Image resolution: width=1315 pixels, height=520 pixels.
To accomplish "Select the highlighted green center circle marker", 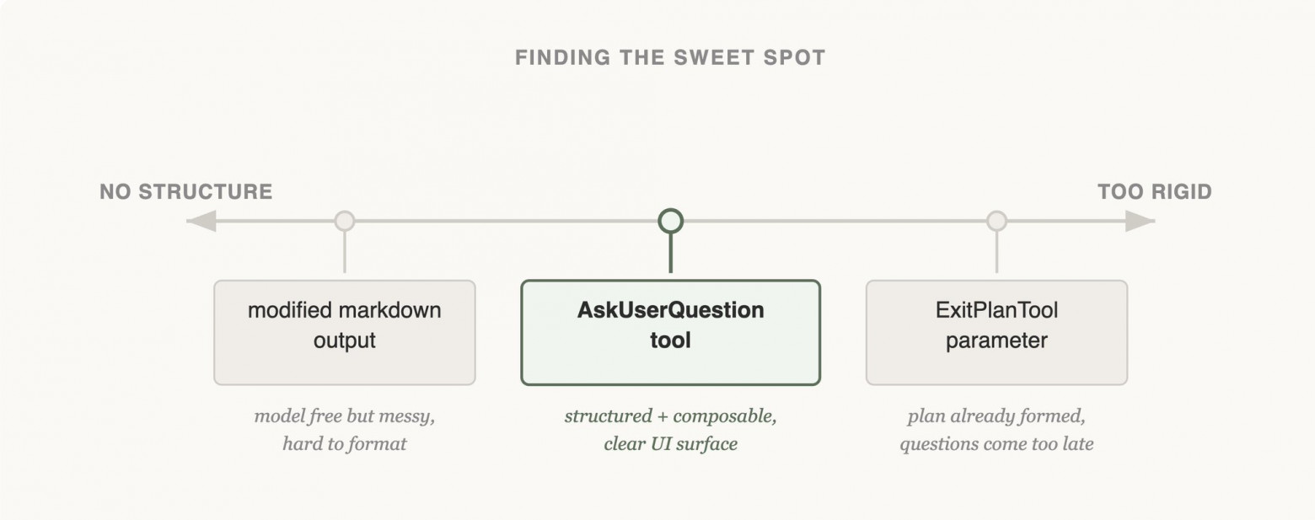I will pos(670,221).
